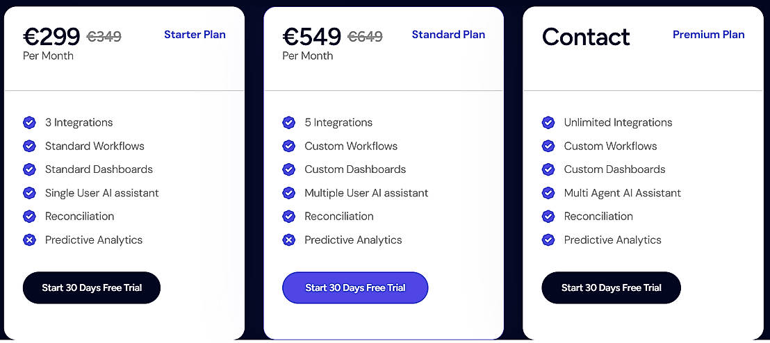Image resolution: width=770 pixels, height=343 pixels.
Task: Select the Starter Plan label
Action: [195, 35]
